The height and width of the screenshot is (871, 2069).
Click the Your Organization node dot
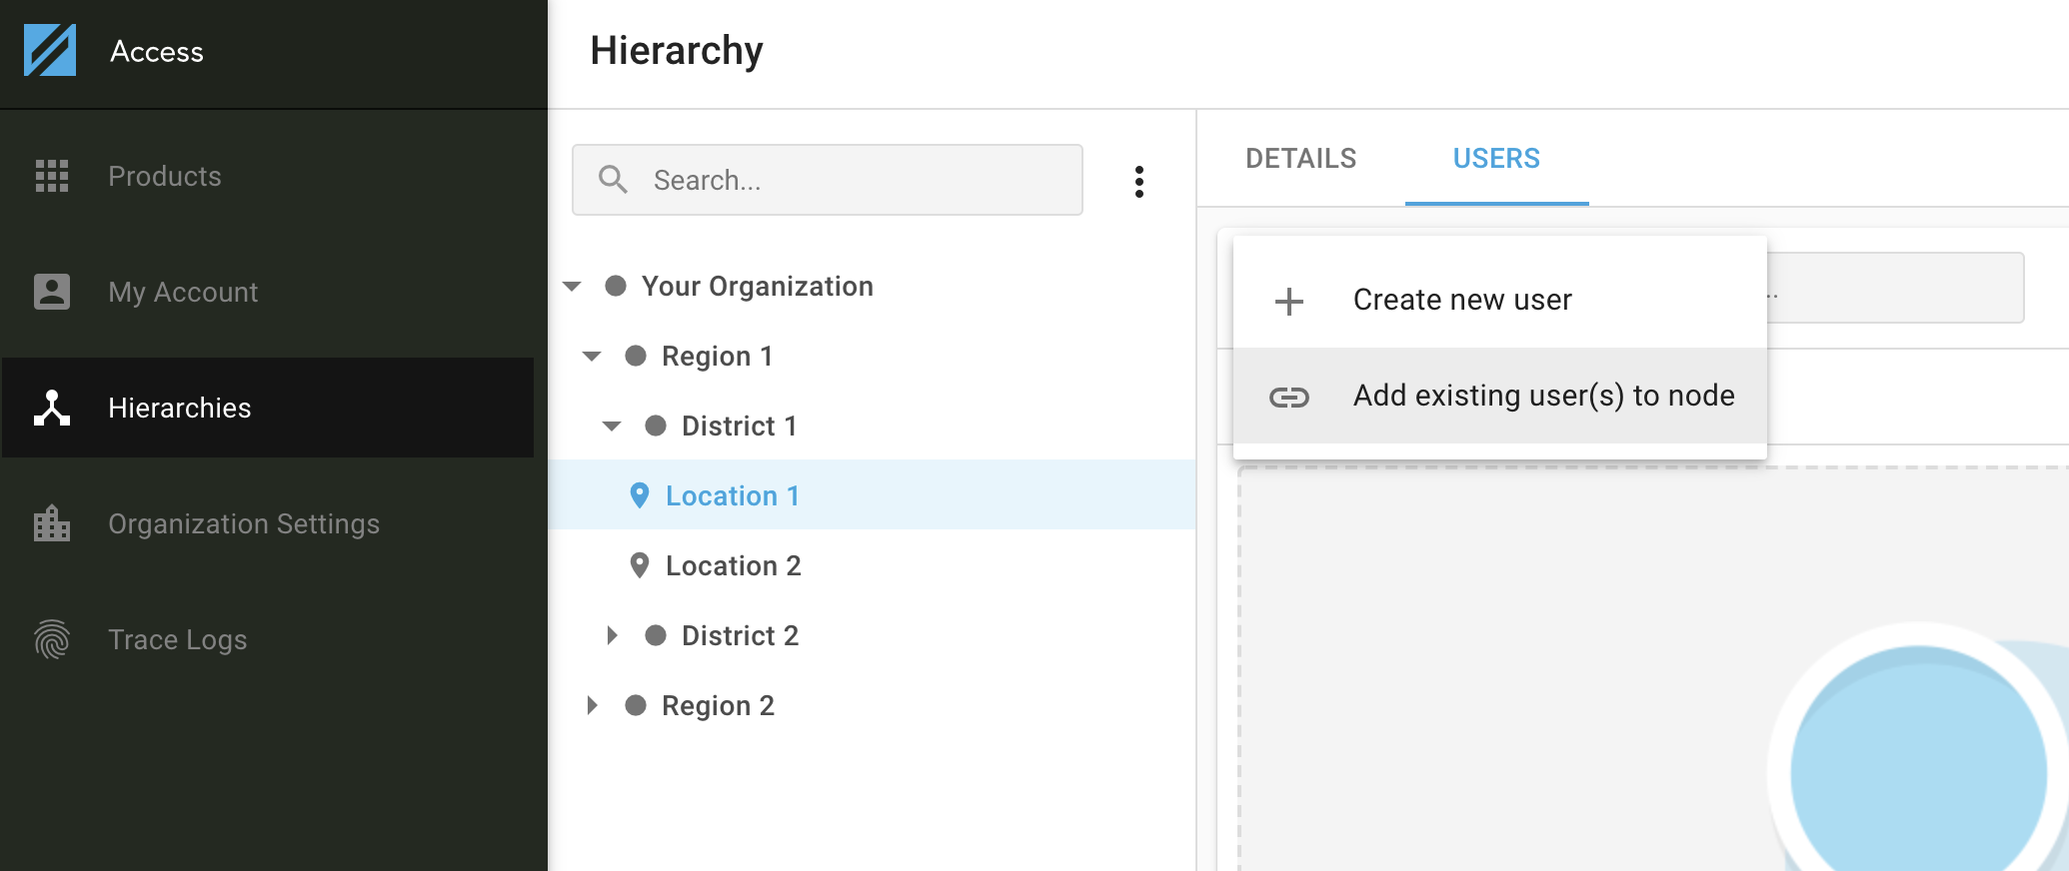pyautogui.click(x=616, y=286)
